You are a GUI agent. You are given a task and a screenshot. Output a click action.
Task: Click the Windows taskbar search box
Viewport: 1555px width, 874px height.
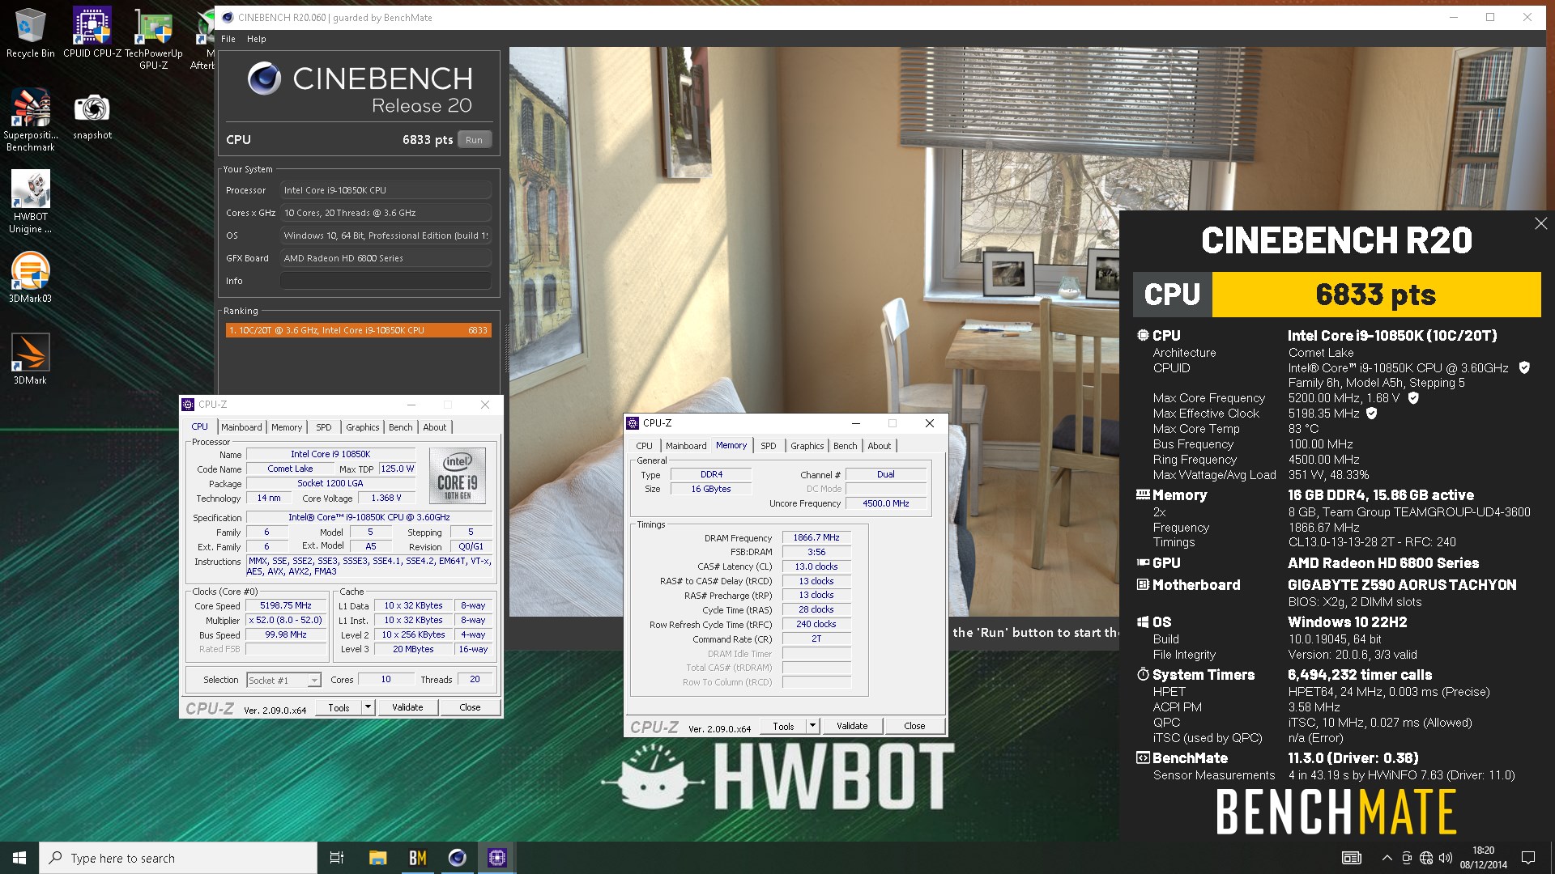pos(178,858)
